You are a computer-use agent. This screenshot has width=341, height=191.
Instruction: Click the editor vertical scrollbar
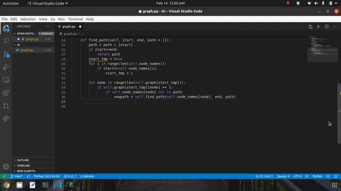tap(339, 113)
